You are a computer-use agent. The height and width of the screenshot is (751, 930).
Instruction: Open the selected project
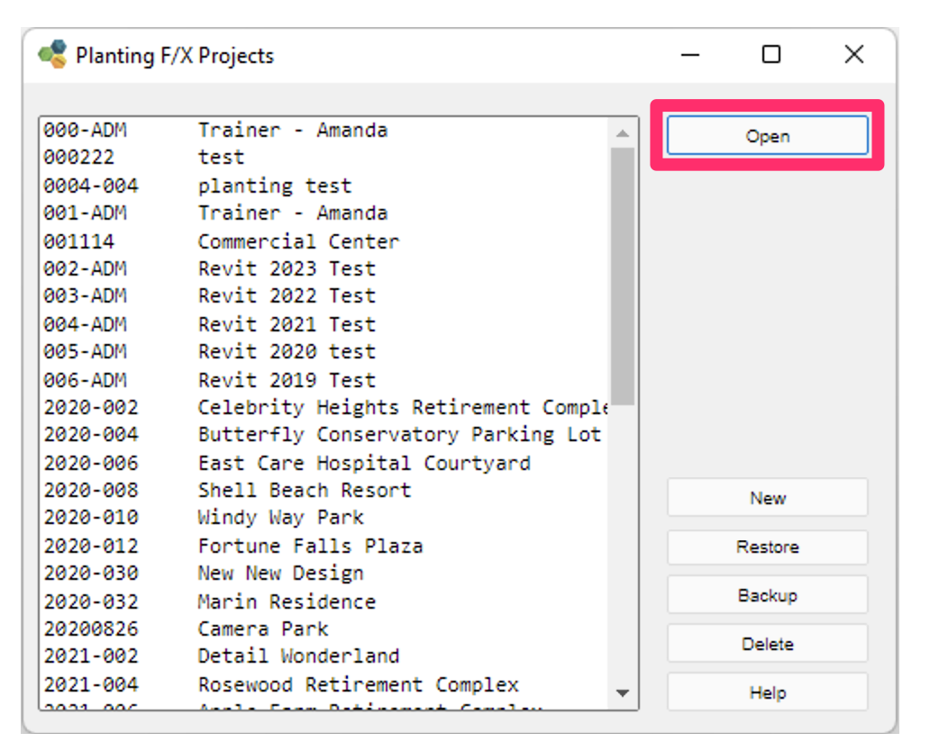pos(767,136)
